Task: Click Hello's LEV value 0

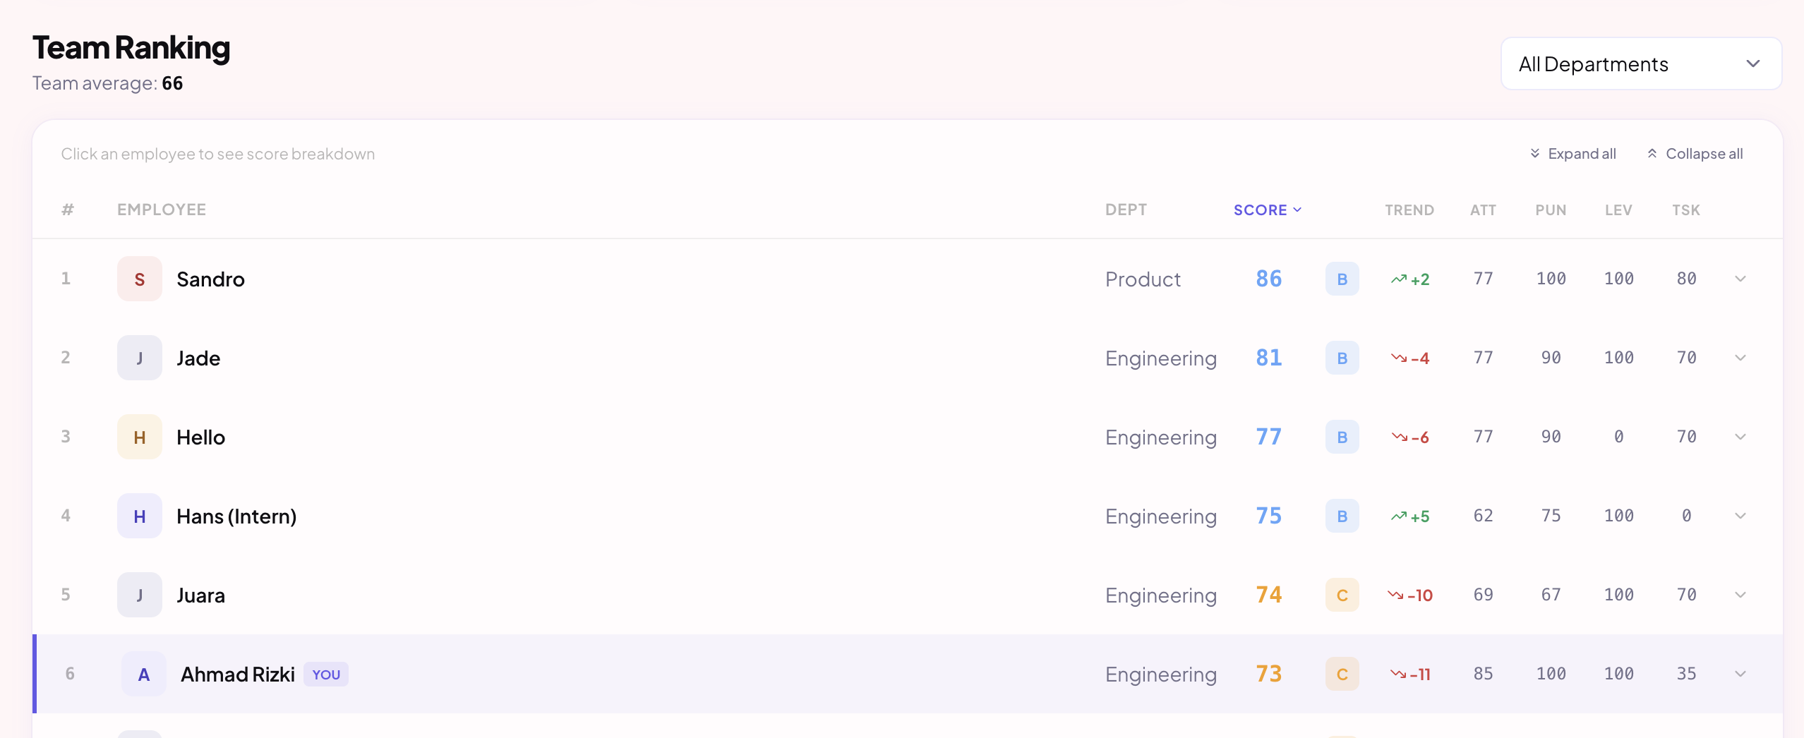Action: pyautogui.click(x=1619, y=437)
